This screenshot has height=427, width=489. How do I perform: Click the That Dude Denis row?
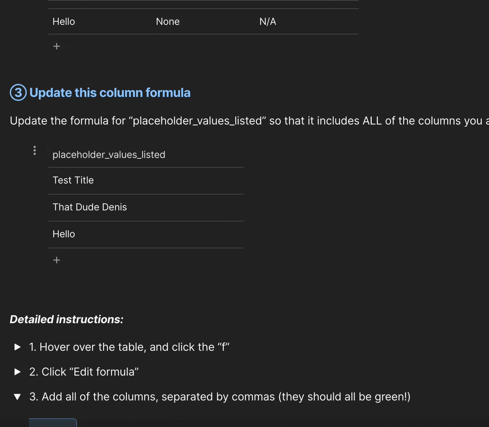(90, 207)
